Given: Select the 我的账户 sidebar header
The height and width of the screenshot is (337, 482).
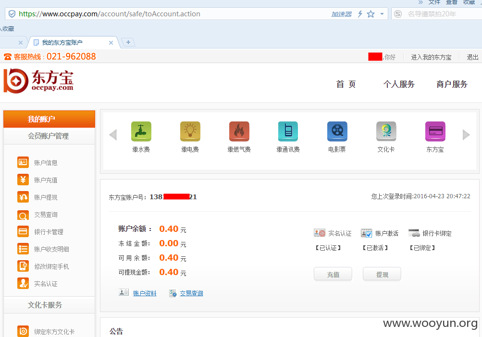Looking at the screenshot, I should 49,119.
